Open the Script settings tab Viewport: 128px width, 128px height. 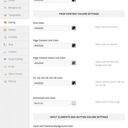tap(15, 67)
